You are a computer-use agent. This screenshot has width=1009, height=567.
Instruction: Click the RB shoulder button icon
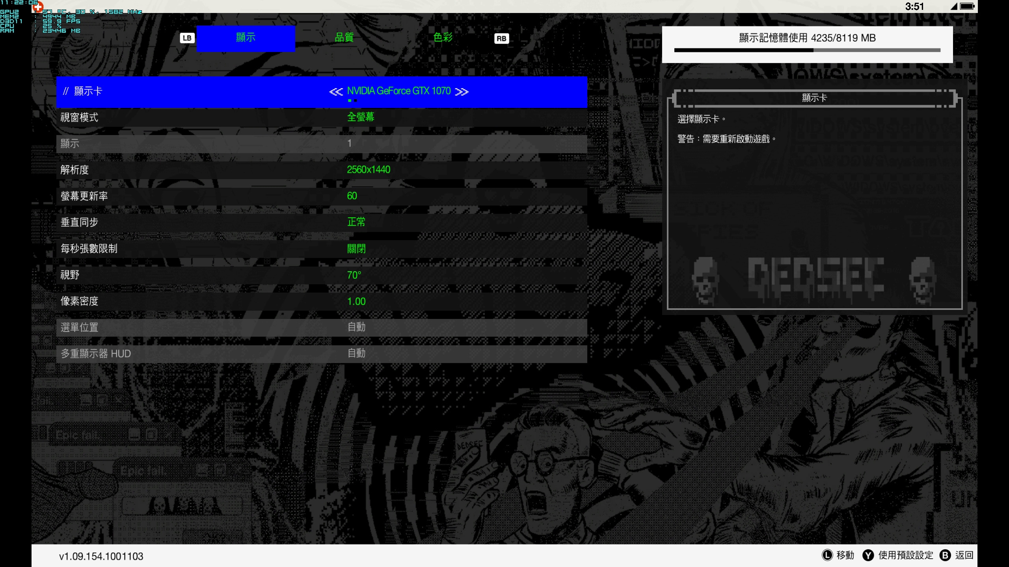click(x=501, y=39)
